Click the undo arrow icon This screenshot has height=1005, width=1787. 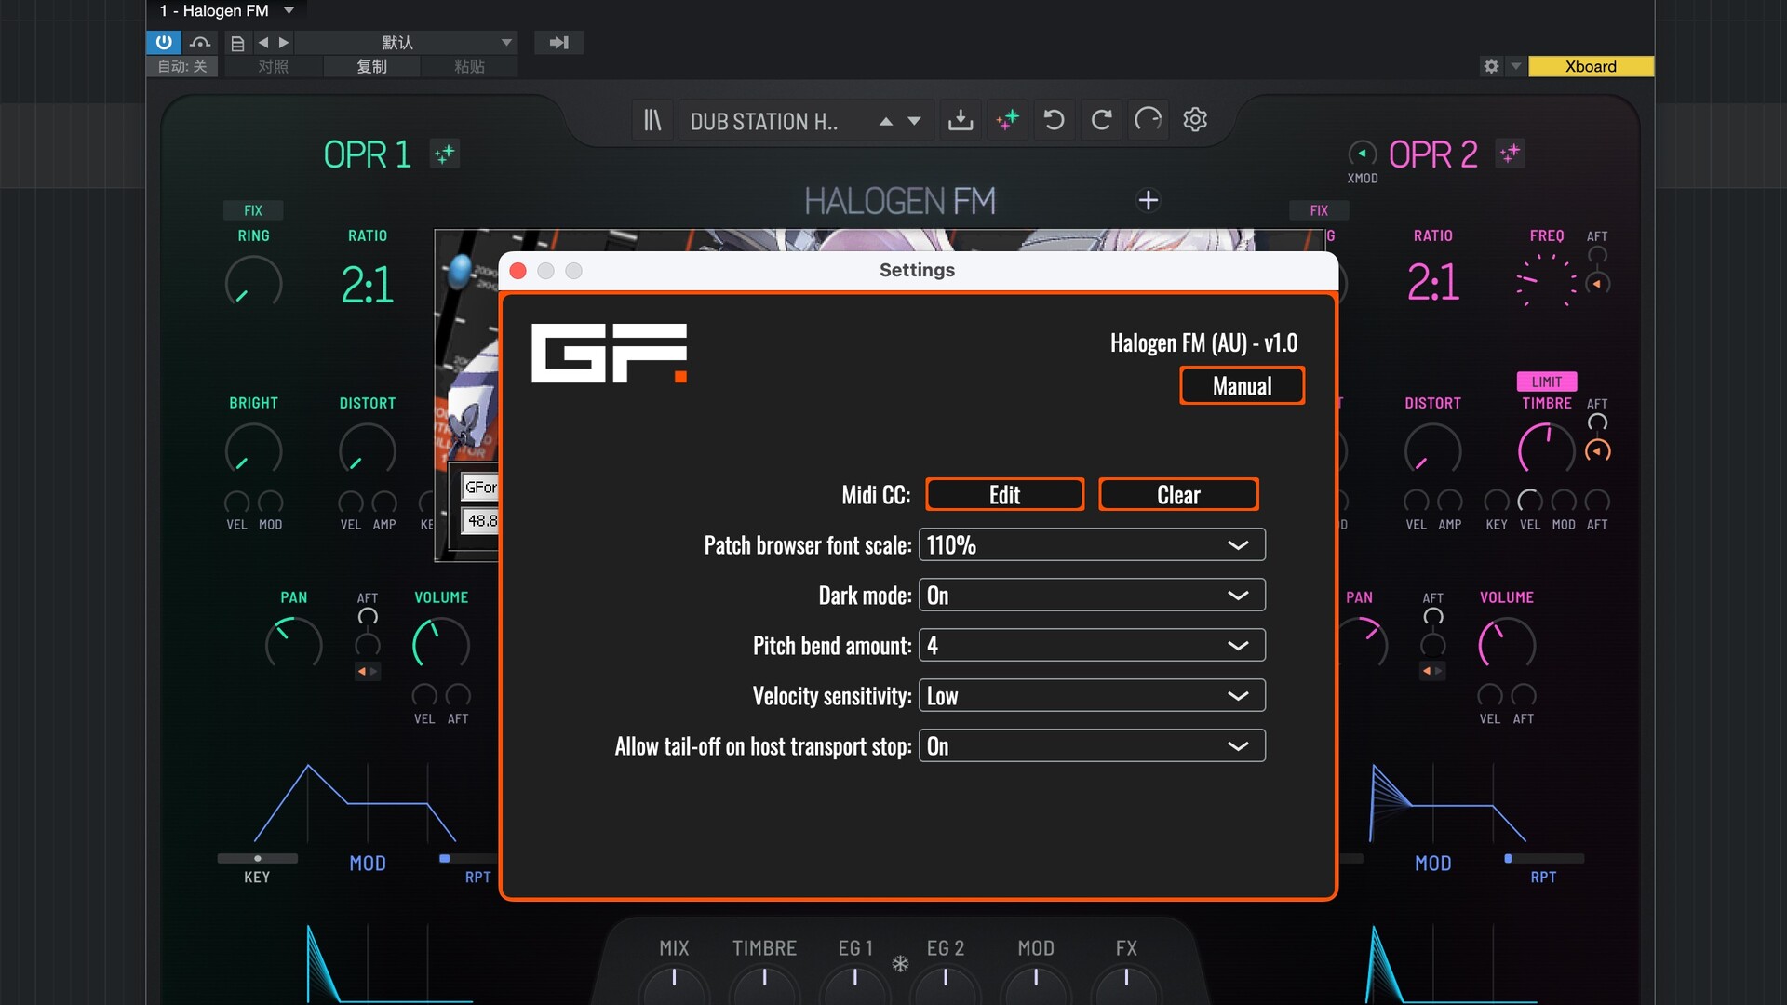coord(1054,120)
